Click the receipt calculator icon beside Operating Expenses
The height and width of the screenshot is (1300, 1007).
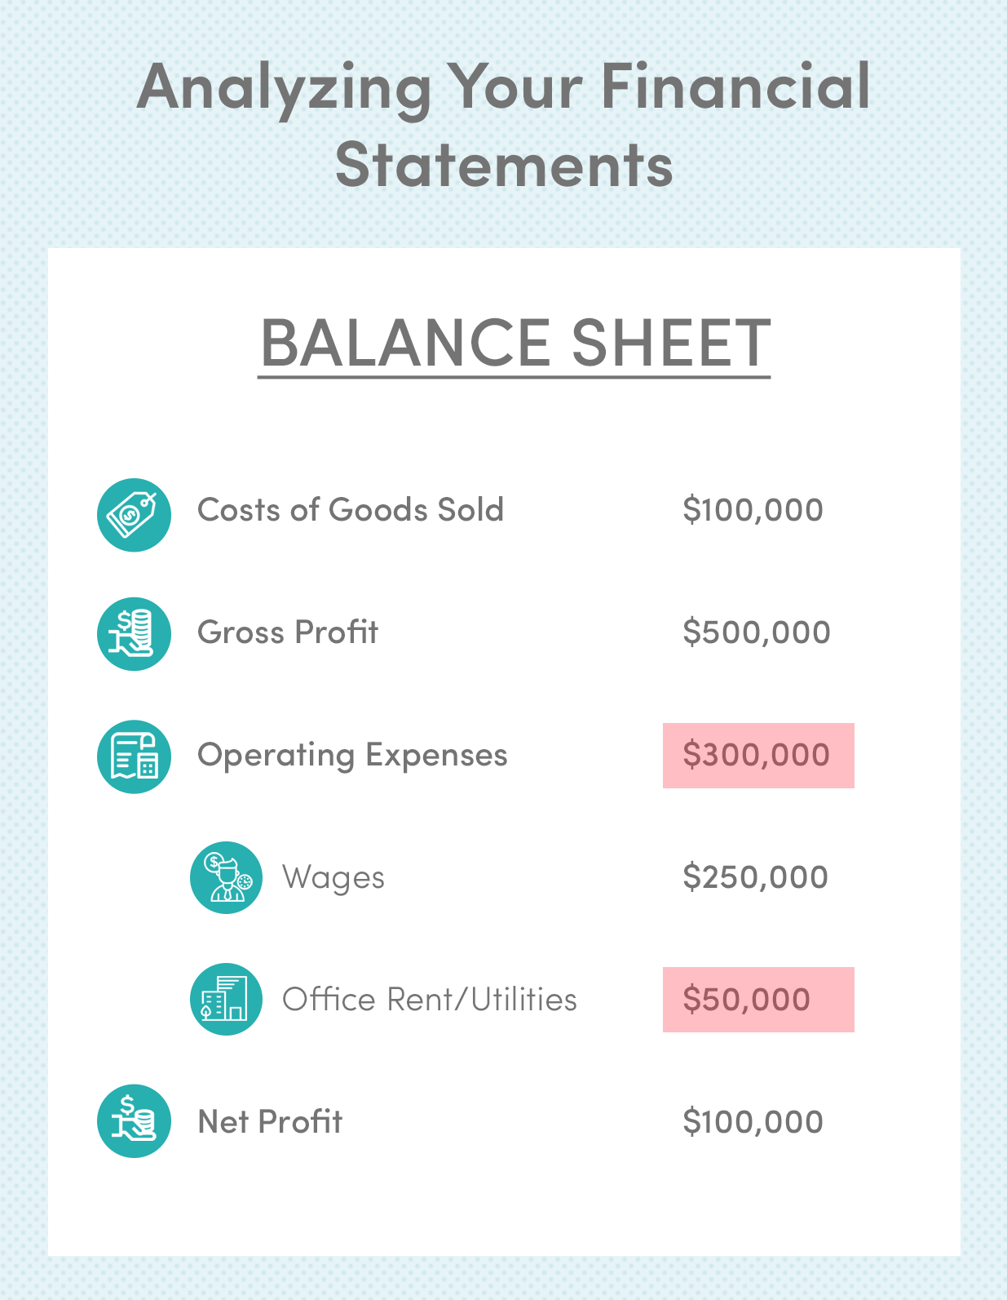(x=134, y=756)
